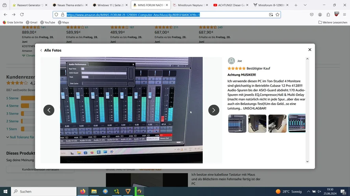Open the Firefox application menu

[x=344, y=15]
